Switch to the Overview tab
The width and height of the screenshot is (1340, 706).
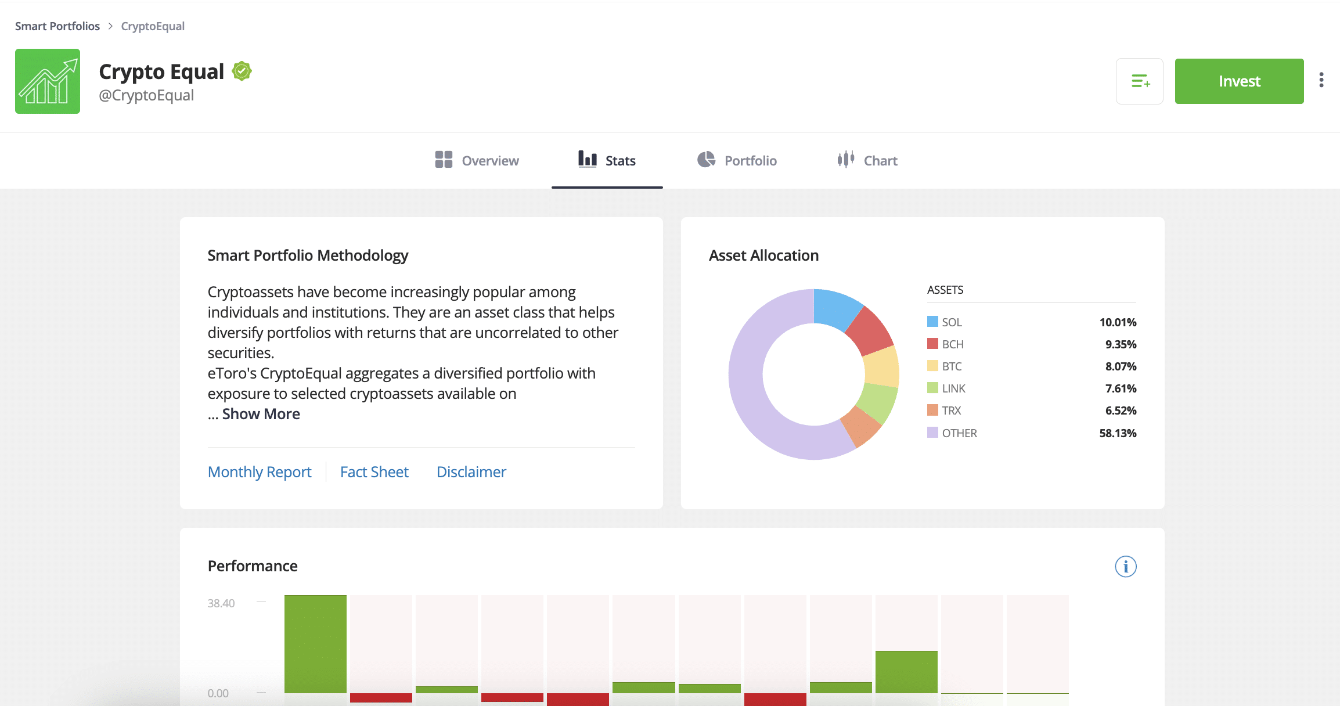477,161
